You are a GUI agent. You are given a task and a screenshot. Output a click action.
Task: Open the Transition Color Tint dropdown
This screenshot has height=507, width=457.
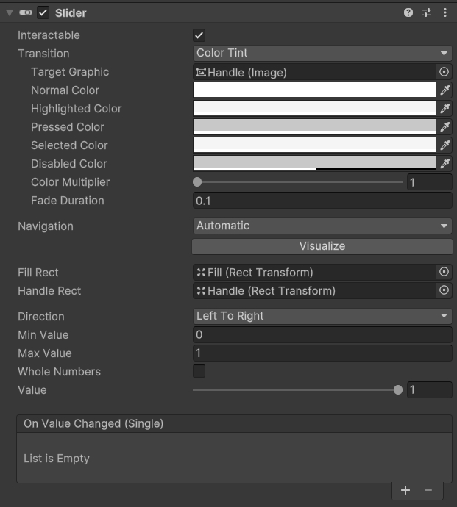322,53
